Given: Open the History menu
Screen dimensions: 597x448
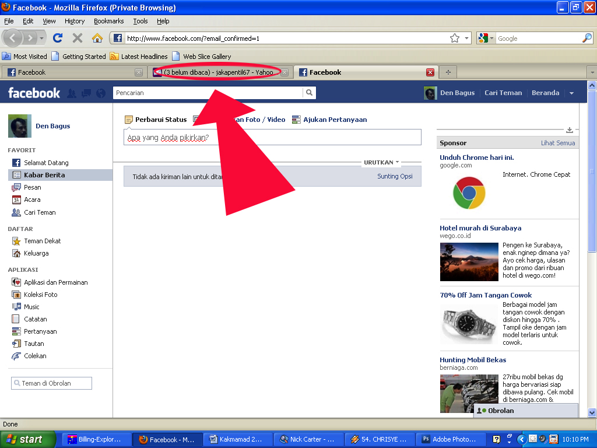Looking at the screenshot, I should click(x=74, y=21).
